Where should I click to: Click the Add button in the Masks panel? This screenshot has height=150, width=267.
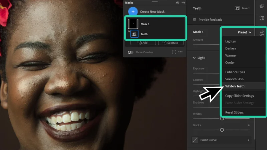click(143, 43)
